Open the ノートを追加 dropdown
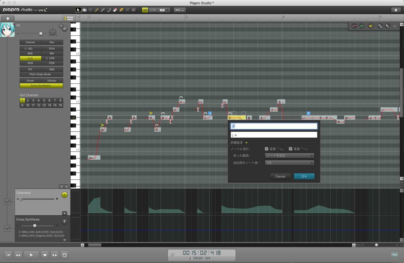 pyautogui.click(x=289, y=155)
